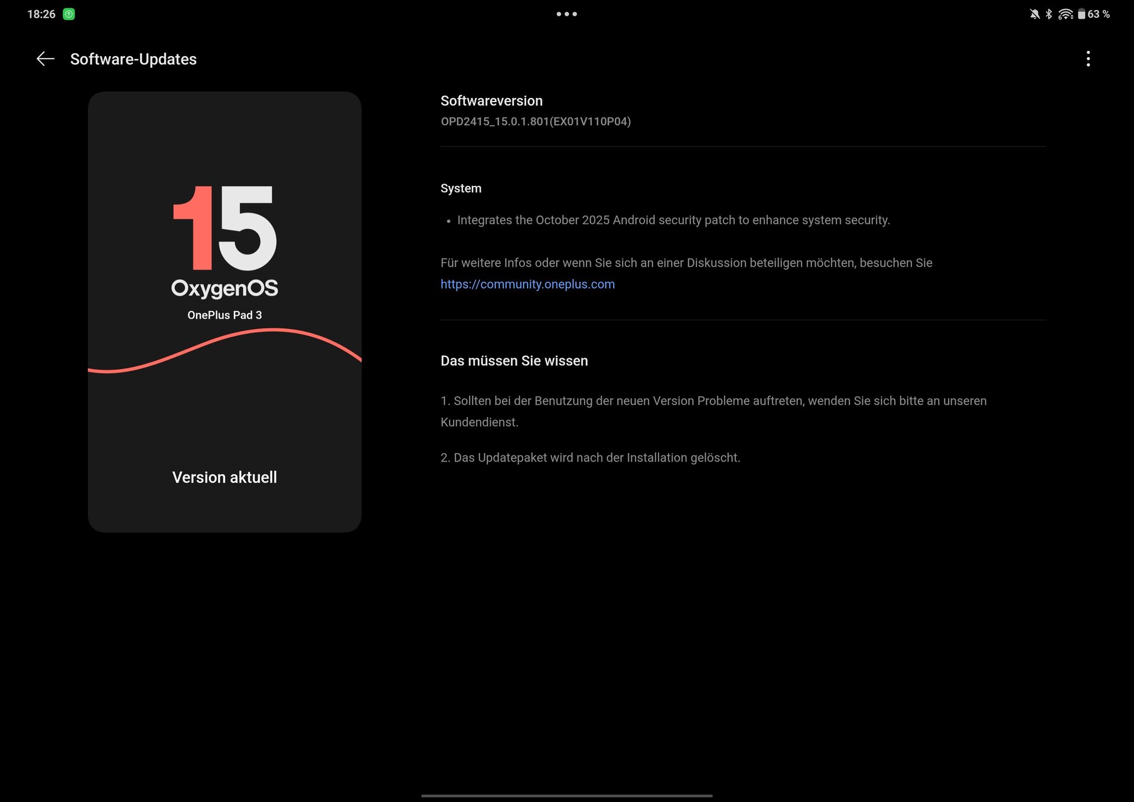1134x802 pixels.
Task: Tap the bottom navigation gesture bar
Action: coord(566,796)
